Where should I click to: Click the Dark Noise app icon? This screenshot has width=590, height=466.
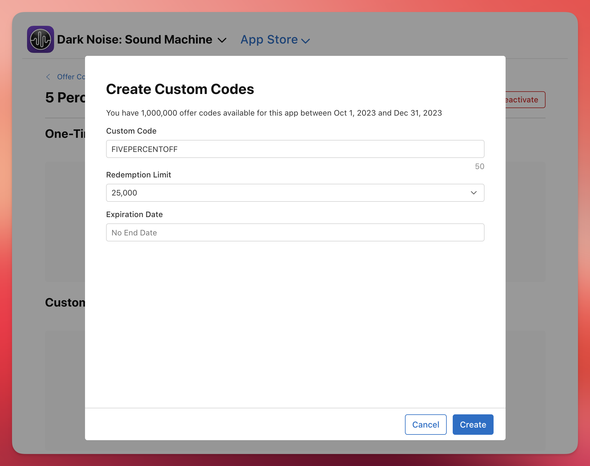point(41,39)
